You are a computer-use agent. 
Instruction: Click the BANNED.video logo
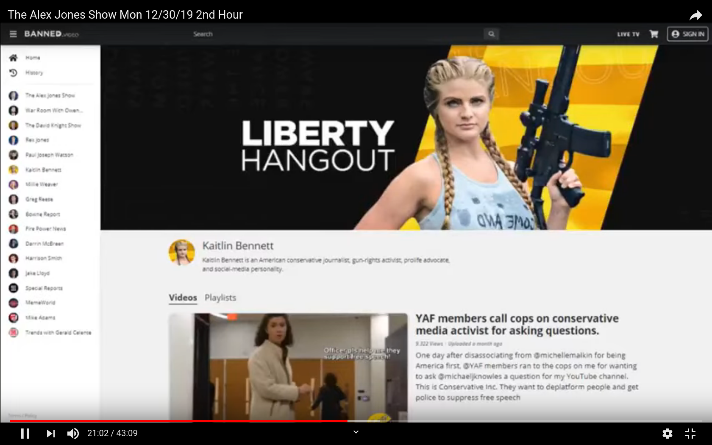(x=51, y=34)
